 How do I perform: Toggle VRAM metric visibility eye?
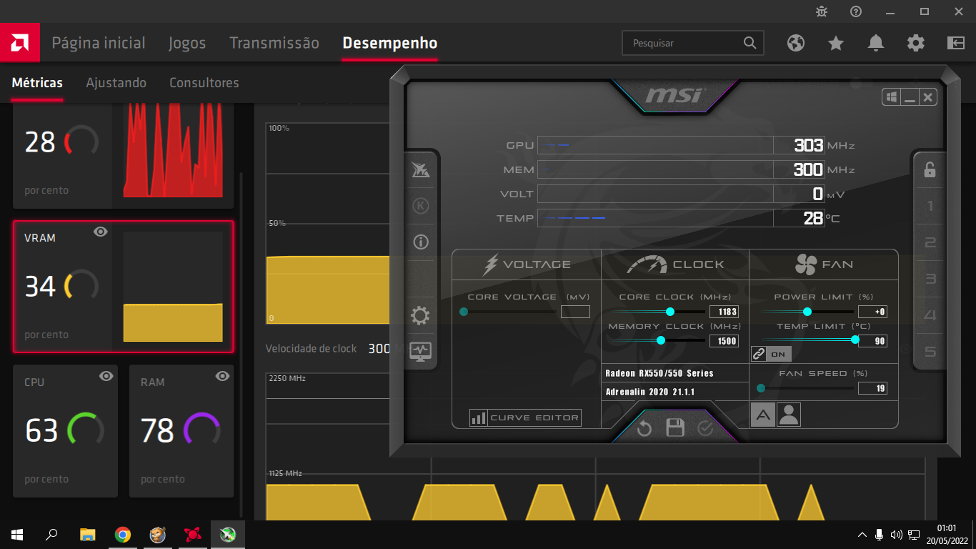(x=101, y=232)
